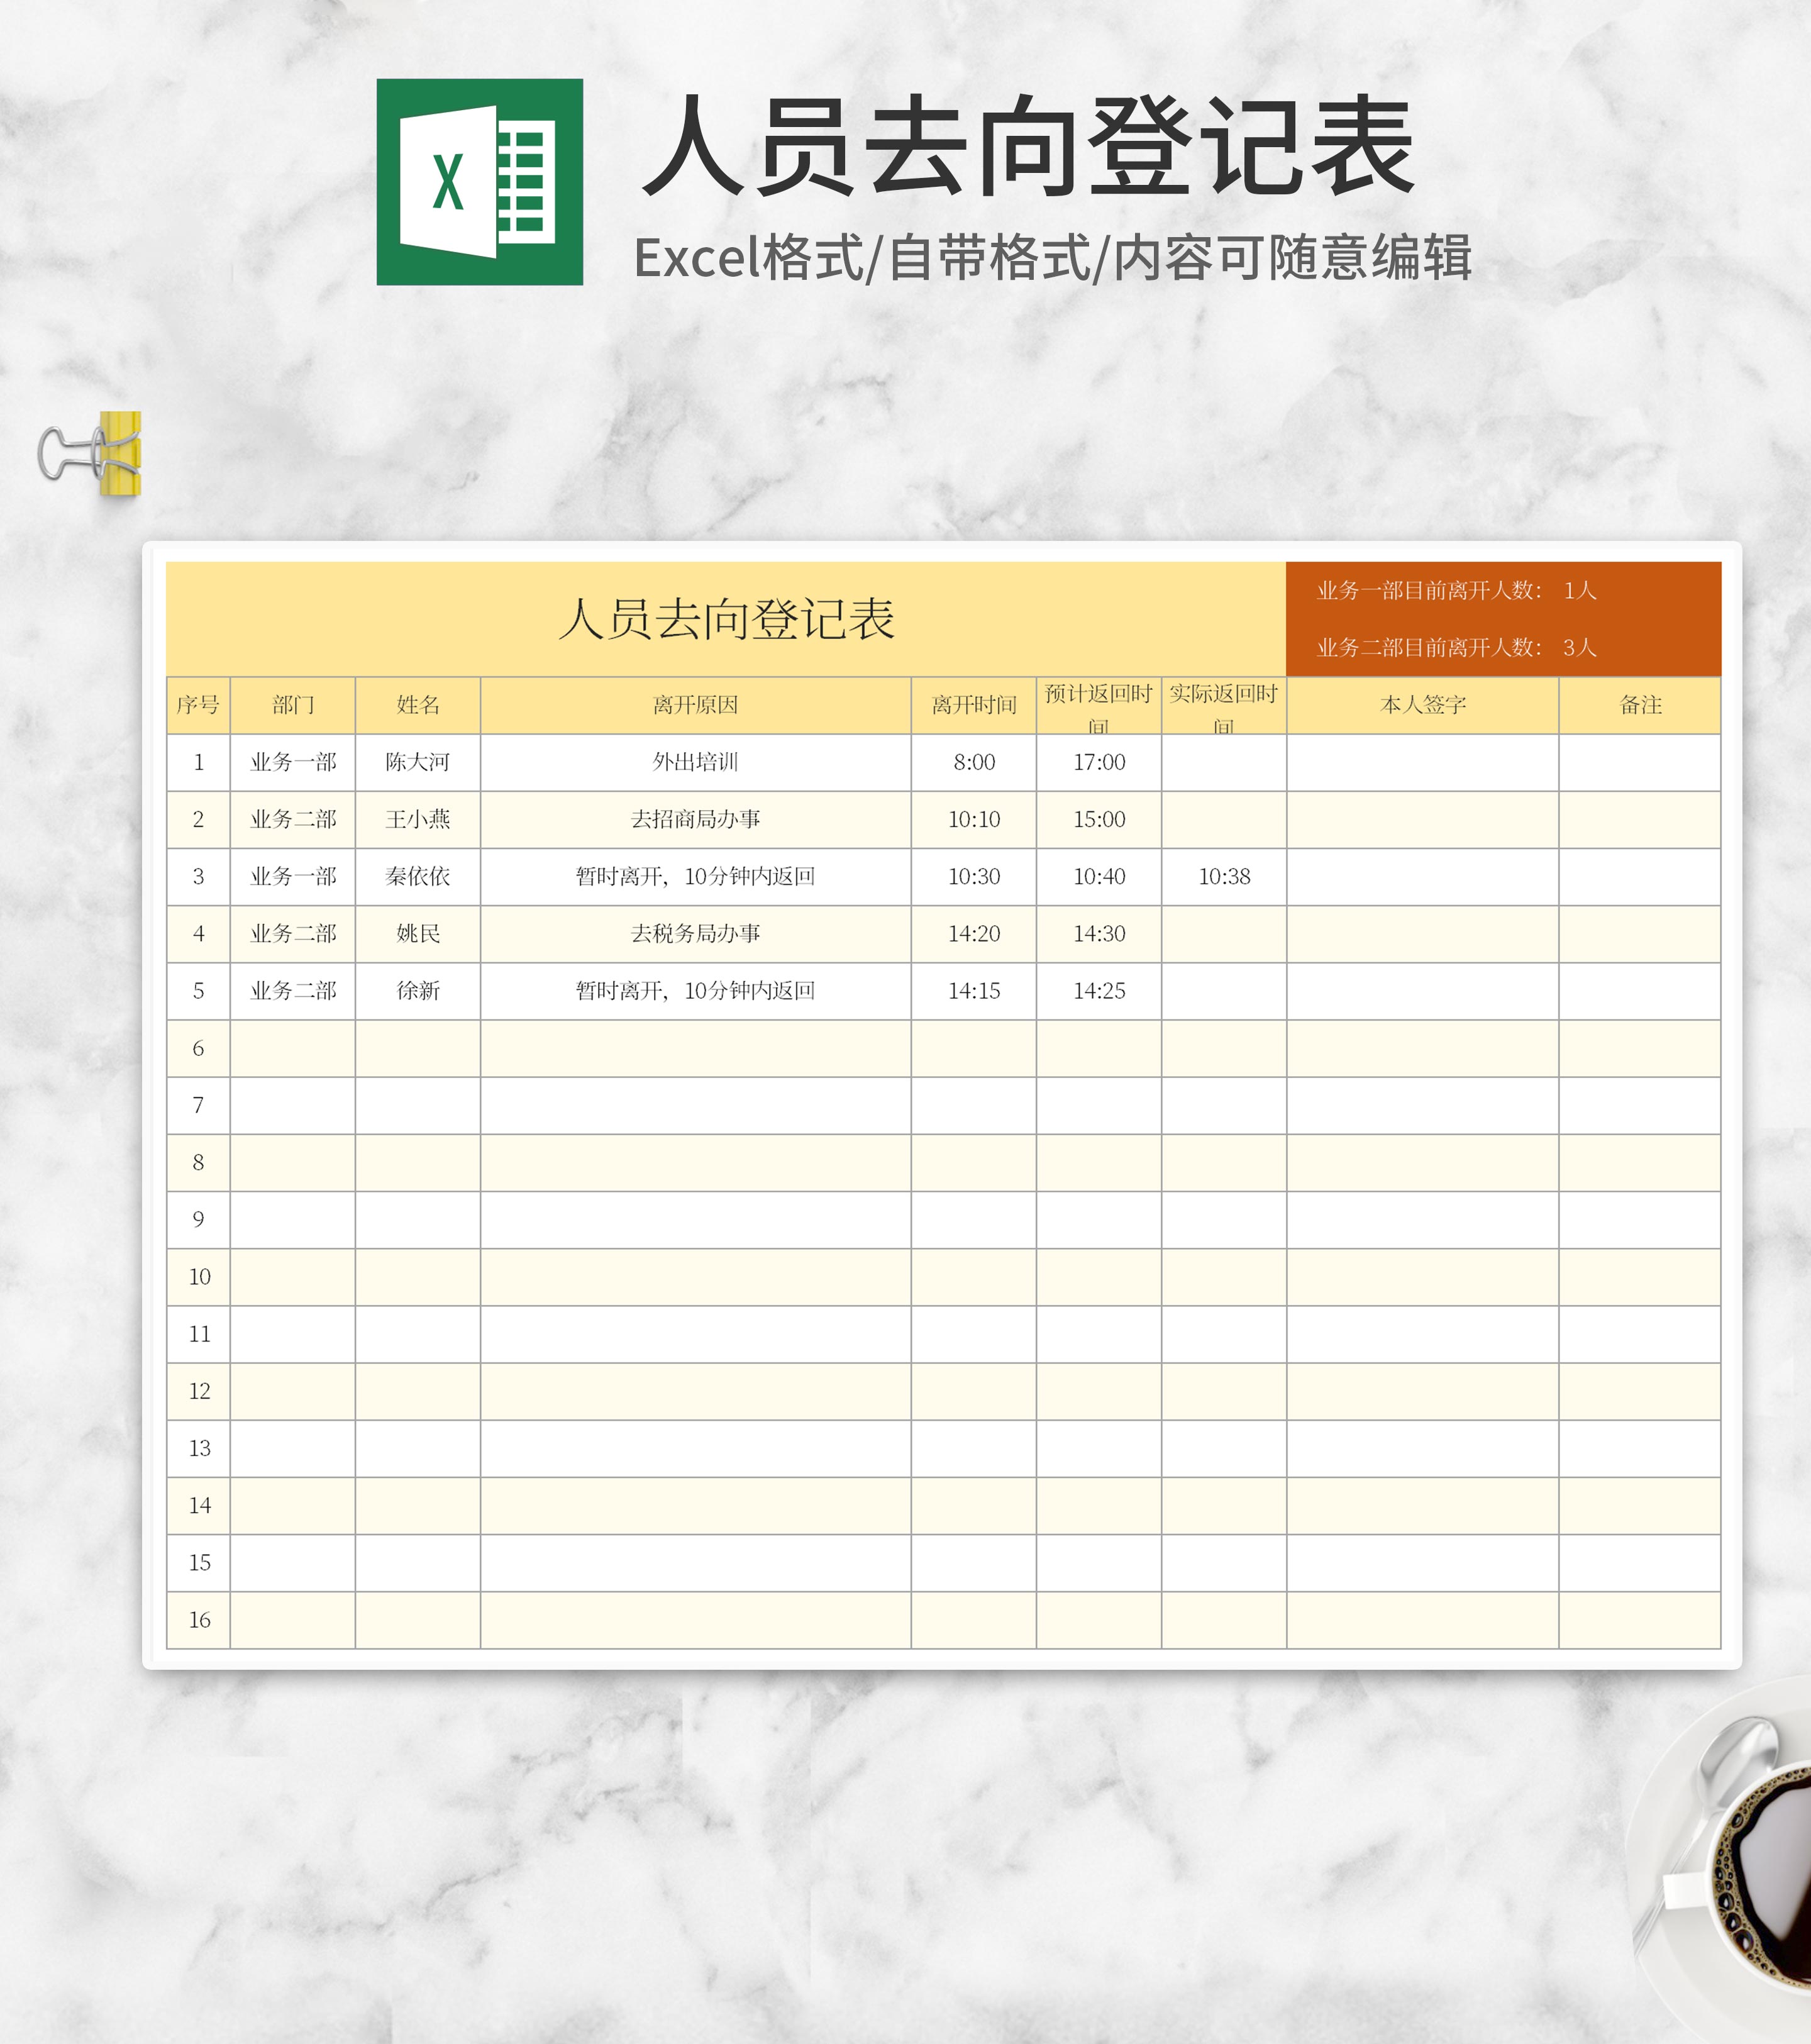
Task: Select the 序号 column header
Action: pos(198,705)
